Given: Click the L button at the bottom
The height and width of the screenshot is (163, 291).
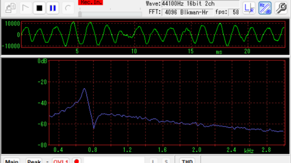Looking at the screenshot, I should (x=153, y=161).
